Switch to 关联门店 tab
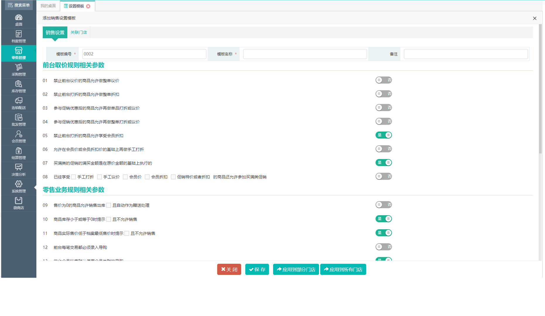The width and height of the screenshot is (545, 316). coord(79,32)
